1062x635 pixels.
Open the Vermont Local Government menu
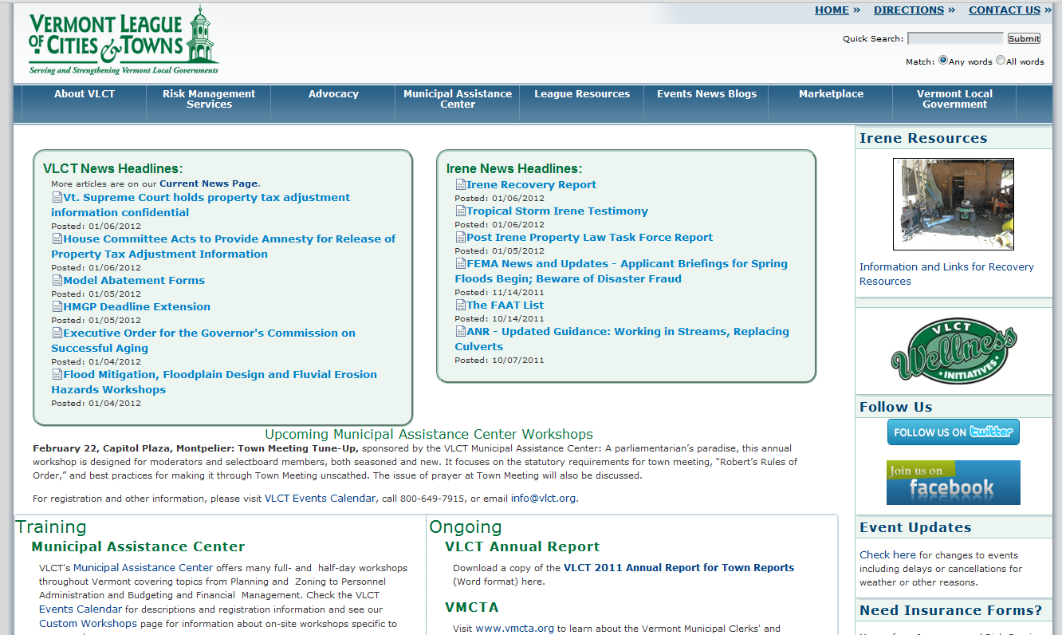pyautogui.click(x=955, y=99)
